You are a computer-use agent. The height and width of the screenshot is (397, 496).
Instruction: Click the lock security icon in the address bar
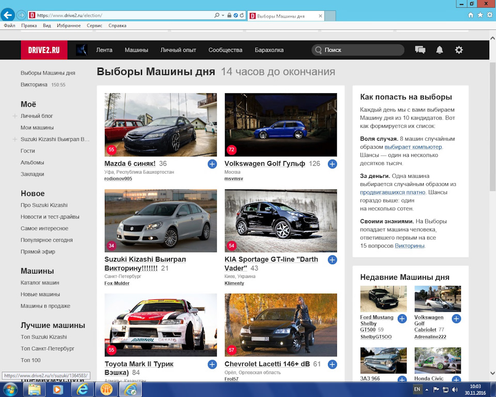(229, 15)
